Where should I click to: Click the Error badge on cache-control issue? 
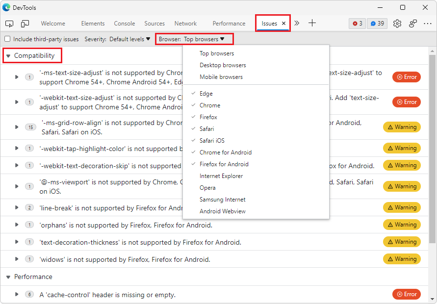[x=406, y=294]
